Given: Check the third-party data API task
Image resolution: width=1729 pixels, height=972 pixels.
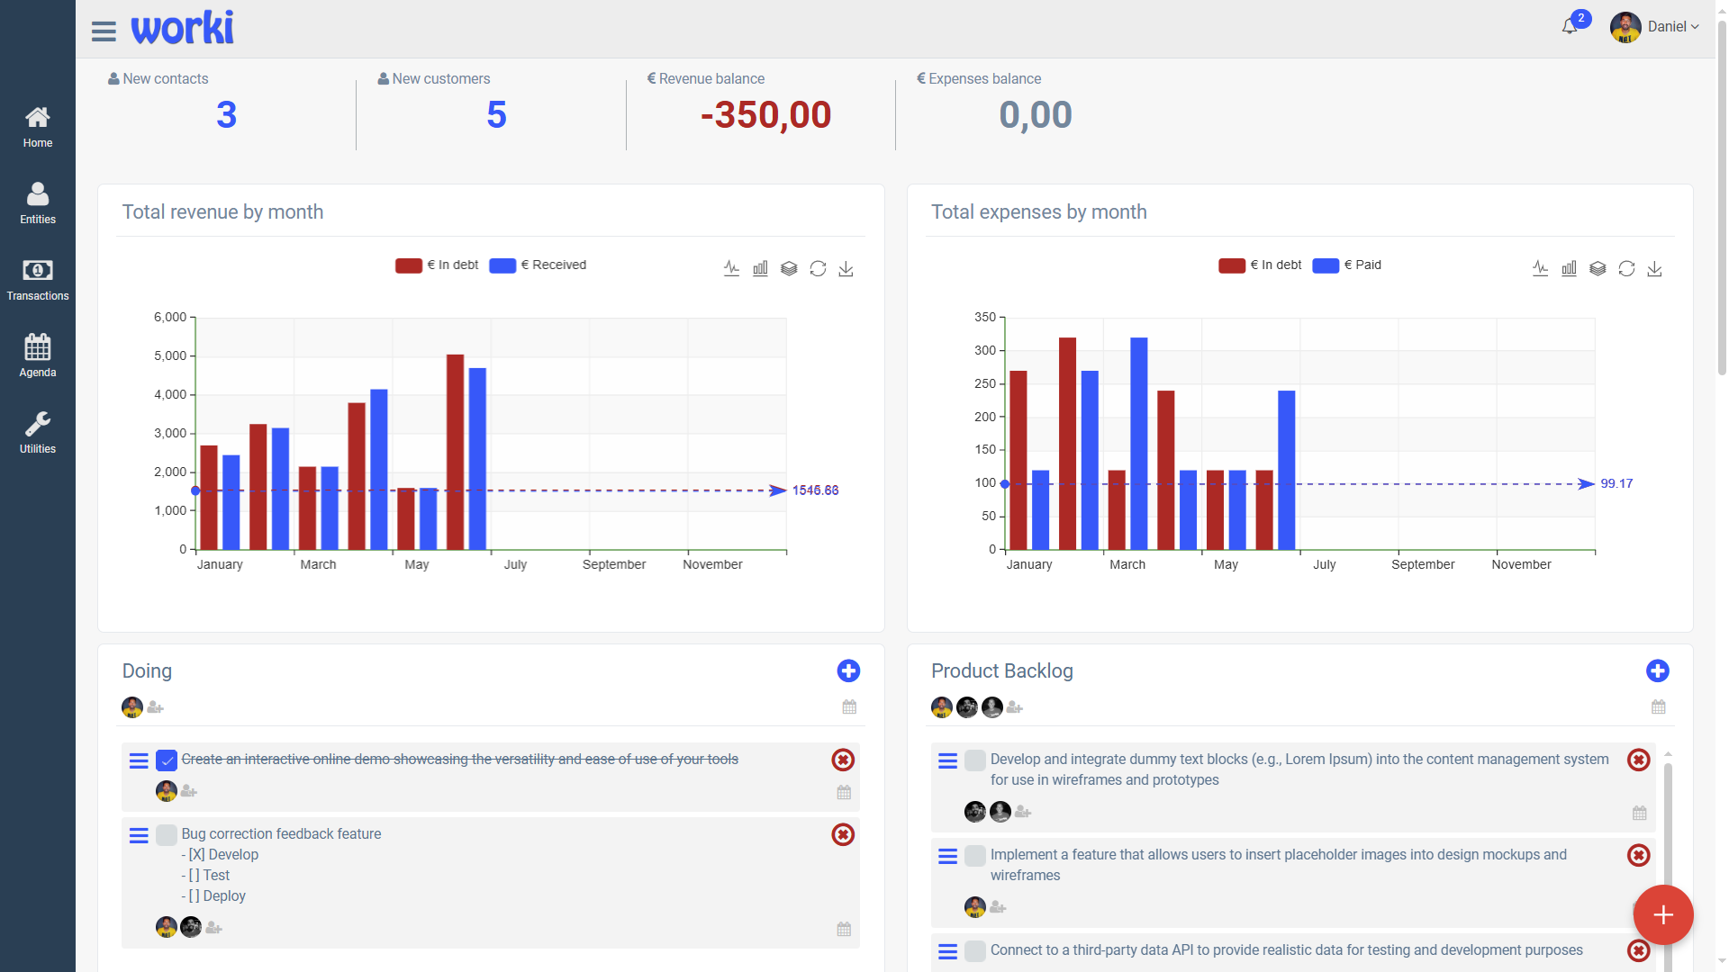Looking at the screenshot, I should click(x=975, y=951).
